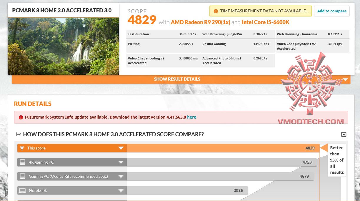Open the time measurement data warning banner
This screenshot has height=201, width=360.
coord(261,11)
